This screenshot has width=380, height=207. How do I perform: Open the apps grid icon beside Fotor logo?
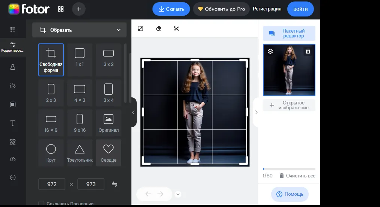[61, 9]
